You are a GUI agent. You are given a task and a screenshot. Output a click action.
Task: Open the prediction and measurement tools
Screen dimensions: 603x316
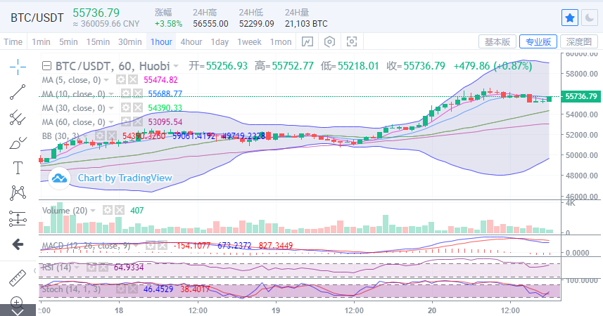[18, 218]
